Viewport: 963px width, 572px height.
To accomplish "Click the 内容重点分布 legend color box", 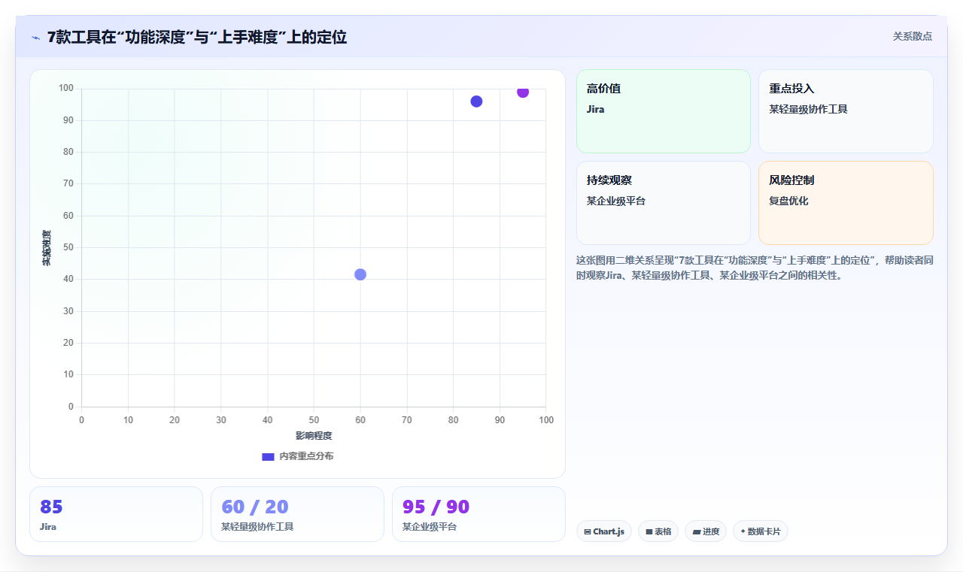I will pos(268,456).
